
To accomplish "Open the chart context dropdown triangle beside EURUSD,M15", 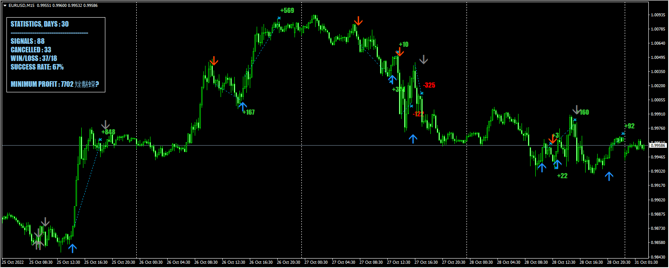I will click(4, 6).
